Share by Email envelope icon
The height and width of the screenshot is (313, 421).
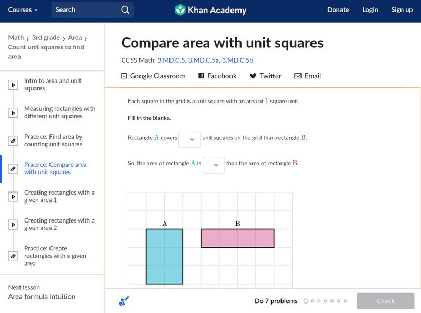click(298, 76)
